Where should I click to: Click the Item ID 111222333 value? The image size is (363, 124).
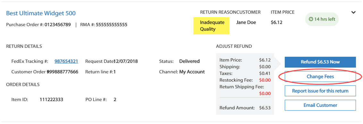[51, 99]
